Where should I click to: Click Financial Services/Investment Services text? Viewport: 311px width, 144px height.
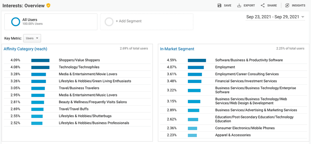tap(246, 81)
